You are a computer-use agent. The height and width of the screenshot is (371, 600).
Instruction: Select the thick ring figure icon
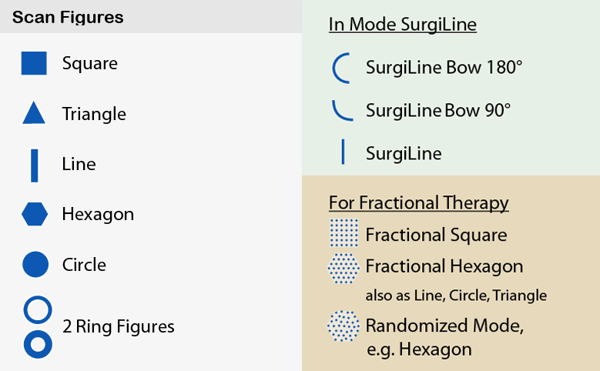(x=38, y=344)
